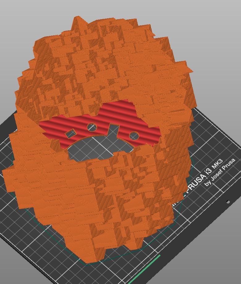Click the "by Josef Prusa" bed text
241x284 pixels.
point(220,172)
